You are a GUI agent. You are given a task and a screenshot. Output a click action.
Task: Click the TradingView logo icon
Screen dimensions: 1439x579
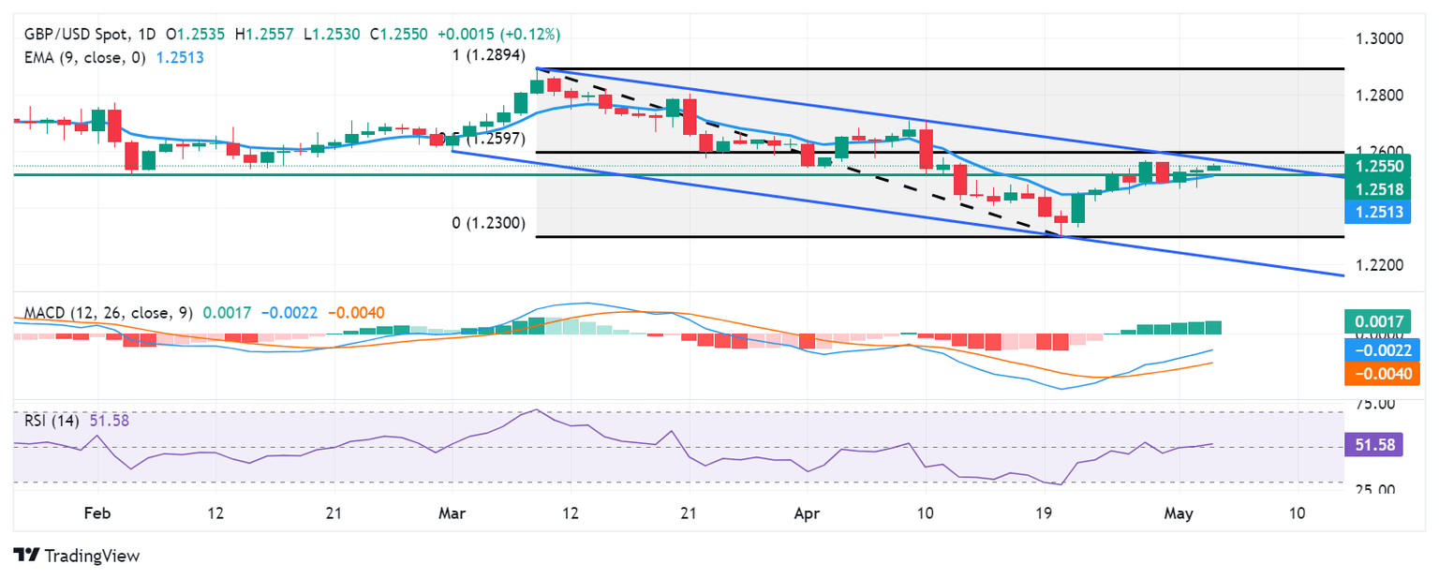[x=26, y=555]
